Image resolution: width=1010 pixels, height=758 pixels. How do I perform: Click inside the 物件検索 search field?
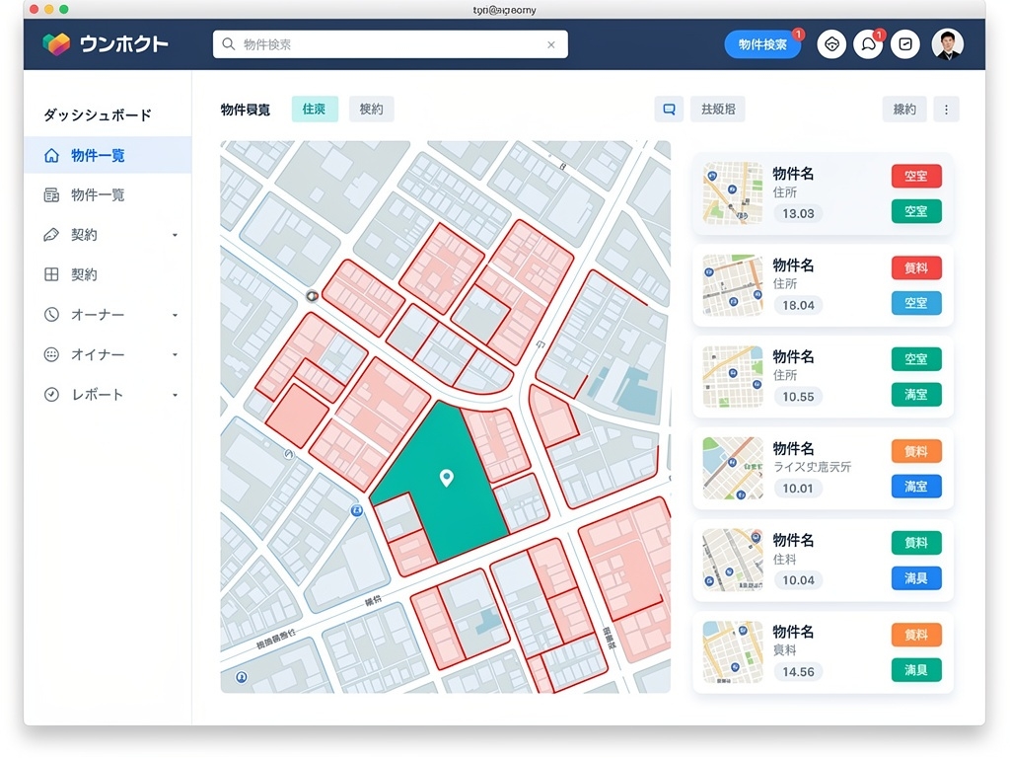tap(390, 44)
